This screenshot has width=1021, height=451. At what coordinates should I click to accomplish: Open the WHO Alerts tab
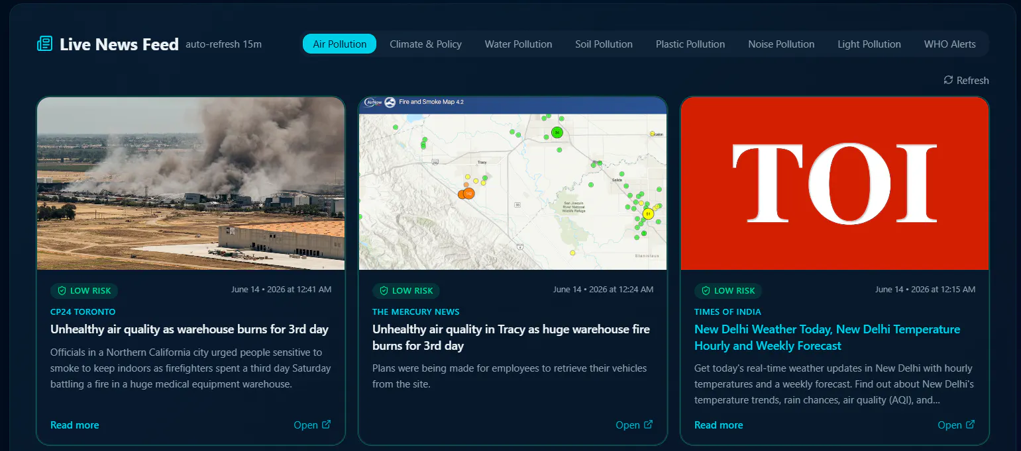[949, 44]
